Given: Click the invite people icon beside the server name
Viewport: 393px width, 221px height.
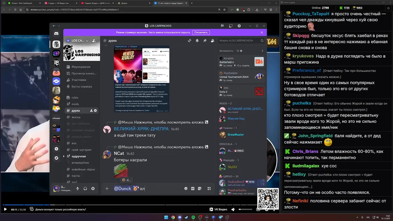Looking at the screenshot, I should pyautogui.click(x=94, y=41).
